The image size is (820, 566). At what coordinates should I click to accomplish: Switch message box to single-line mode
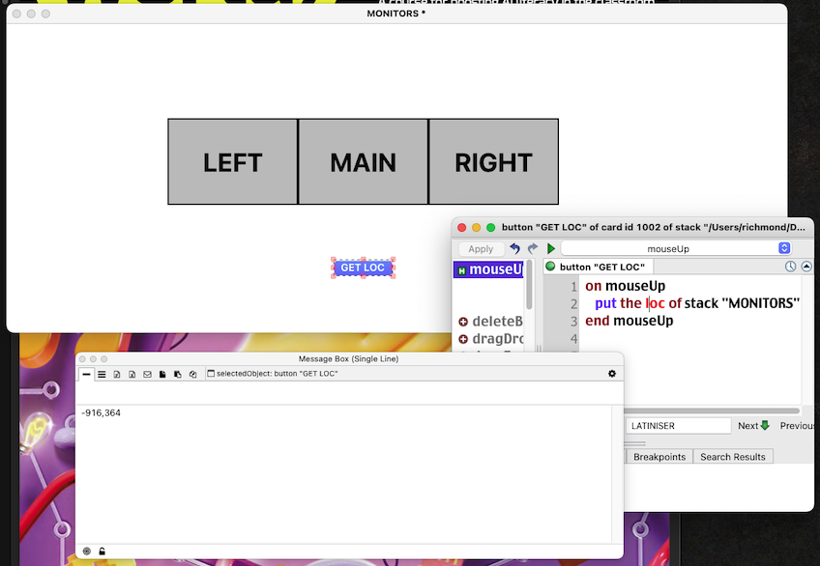86,374
